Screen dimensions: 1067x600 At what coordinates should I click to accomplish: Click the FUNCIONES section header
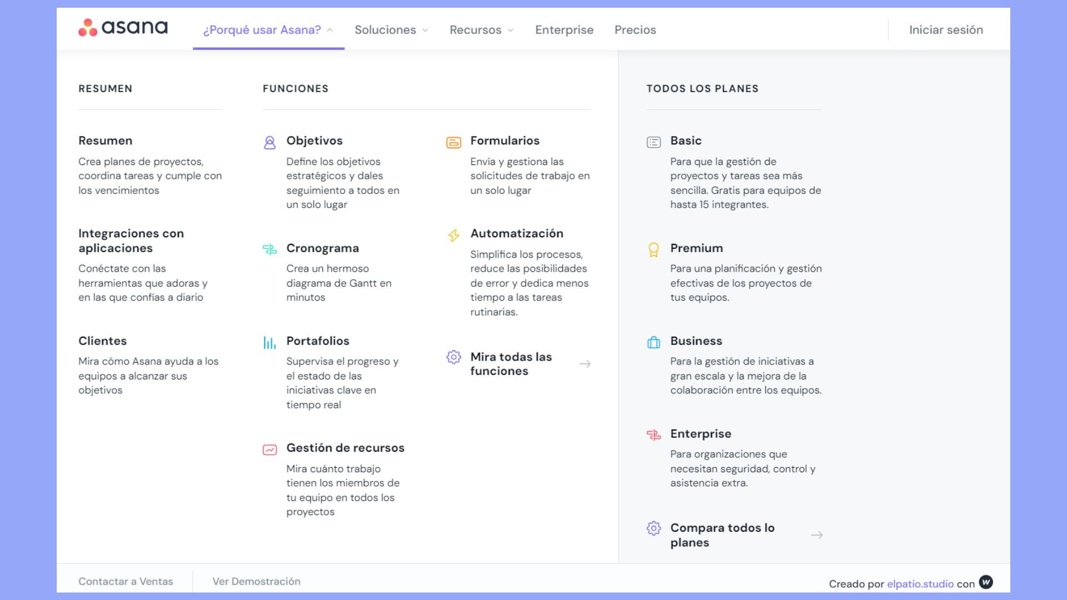[x=296, y=88]
